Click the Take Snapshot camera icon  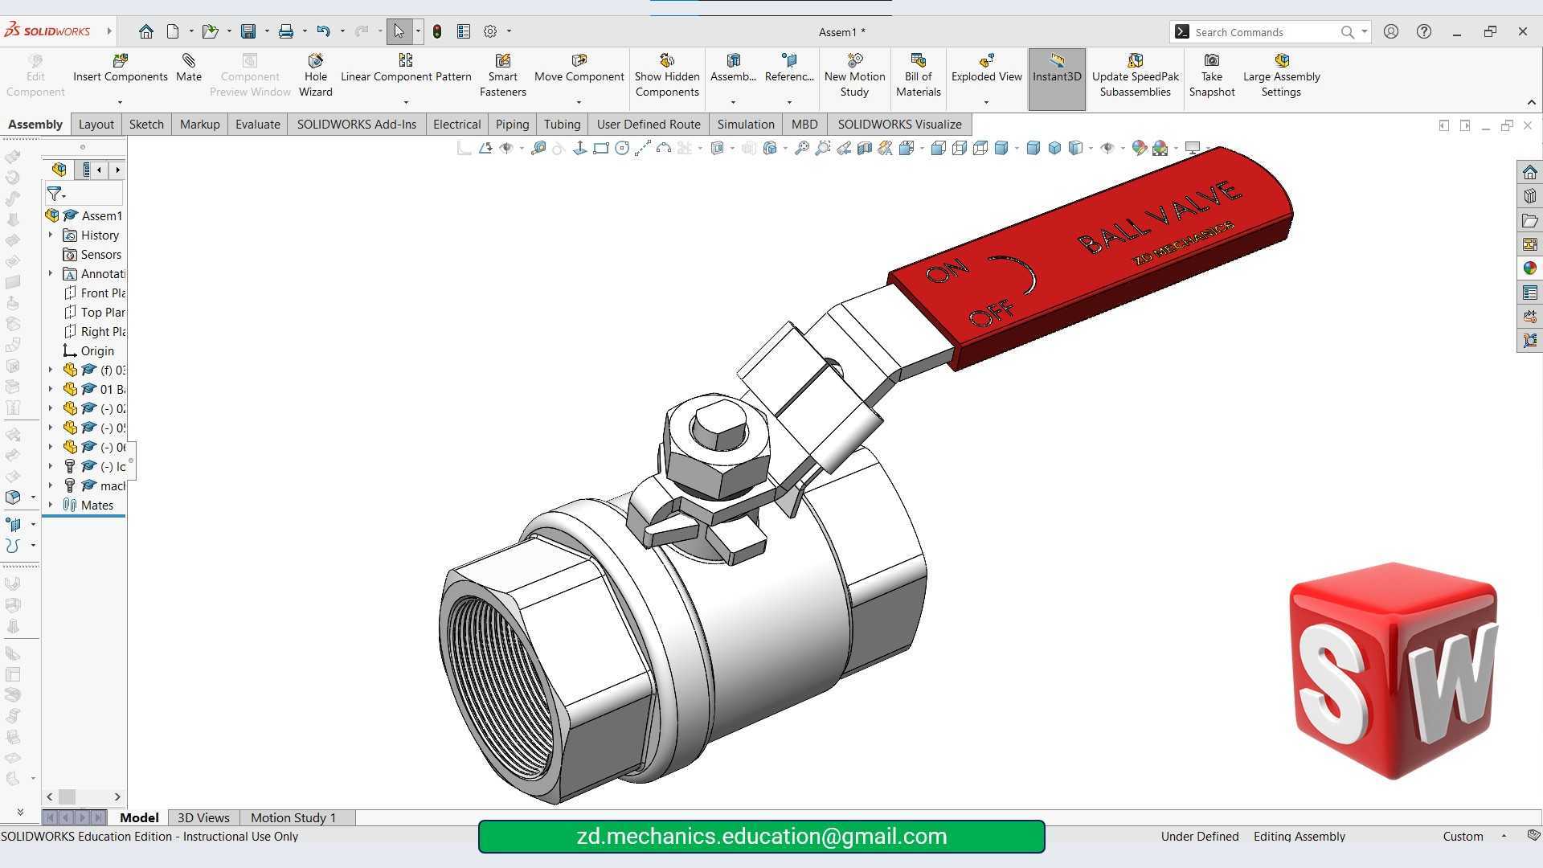tap(1211, 61)
